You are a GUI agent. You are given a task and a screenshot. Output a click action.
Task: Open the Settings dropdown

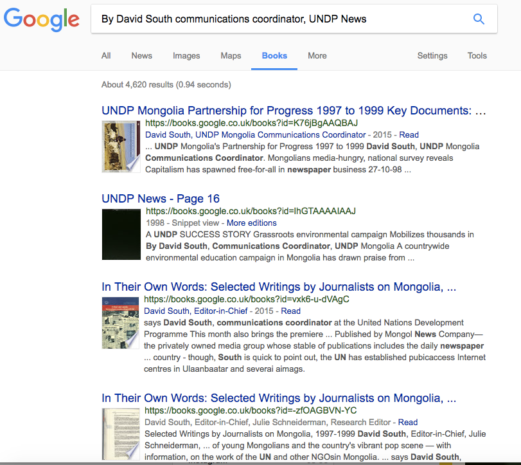[432, 56]
